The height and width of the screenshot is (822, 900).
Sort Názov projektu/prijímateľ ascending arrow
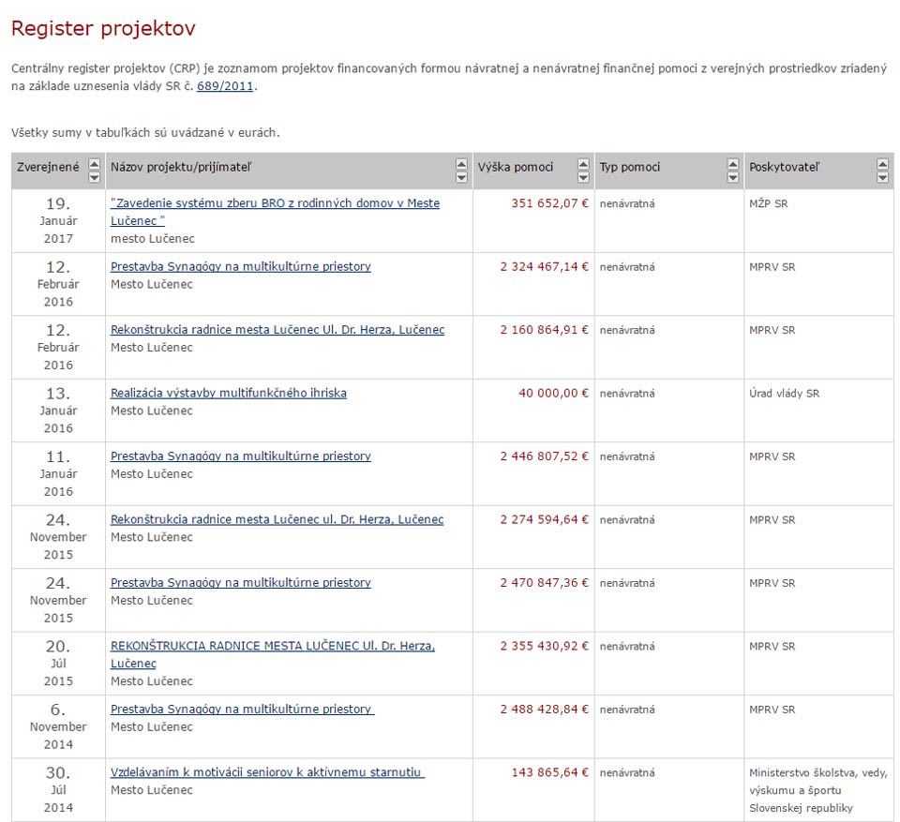pos(461,164)
